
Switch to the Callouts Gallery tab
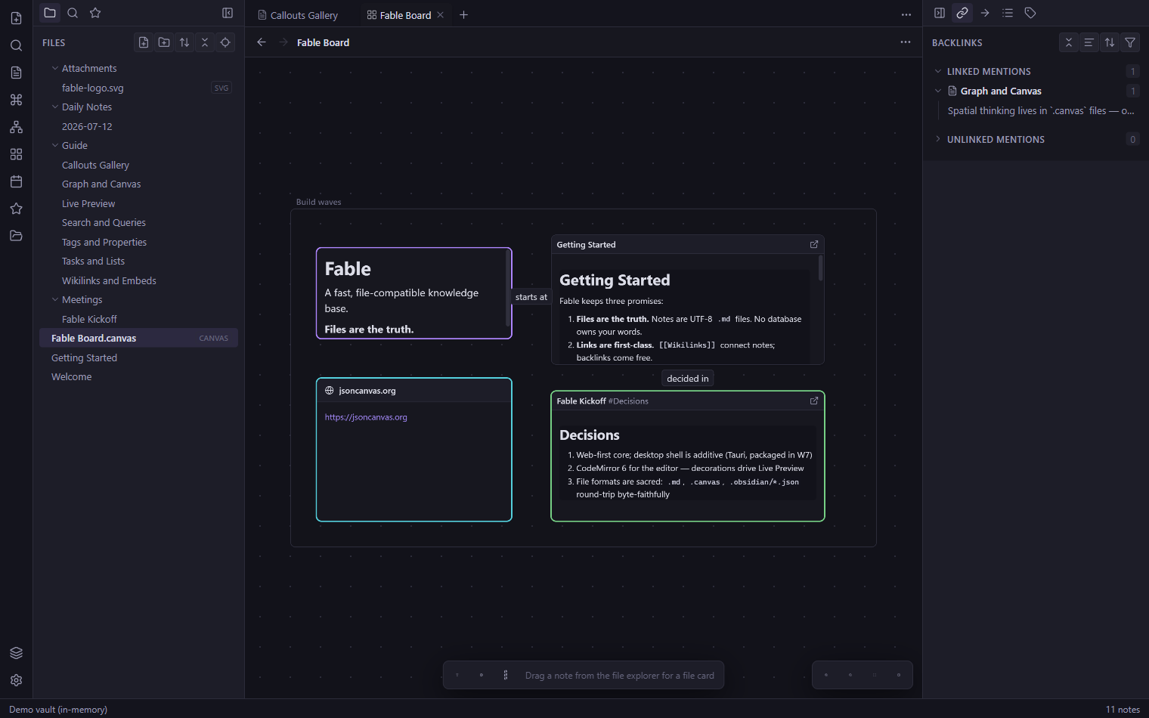pyautogui.click(x=299, y=15)
